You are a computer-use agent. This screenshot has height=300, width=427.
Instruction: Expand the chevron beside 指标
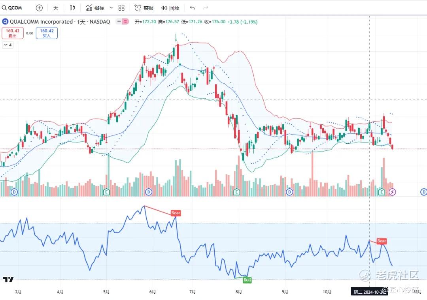tap(111, 8)
